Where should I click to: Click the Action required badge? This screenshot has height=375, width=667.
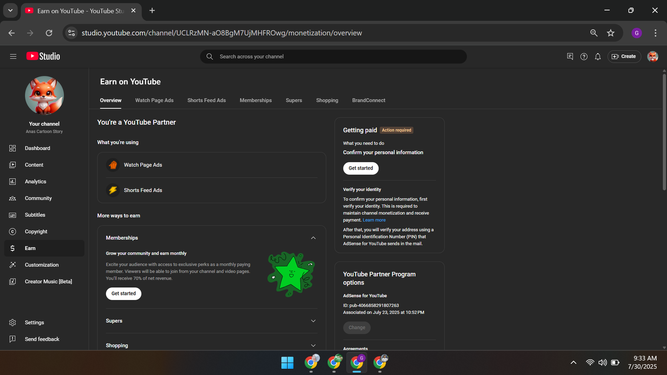click(x=396, y=130)
